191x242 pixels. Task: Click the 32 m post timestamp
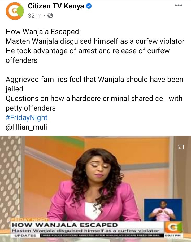(35, 16)
